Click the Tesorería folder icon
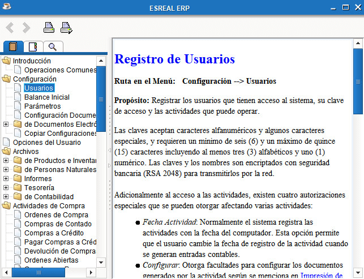364x279 pixels. pyautogui.click(x=18, y=187)
